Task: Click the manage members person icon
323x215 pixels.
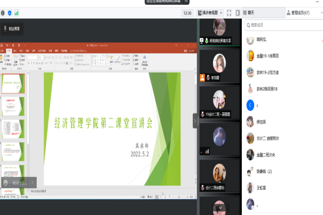Action: tap(287, 12)
